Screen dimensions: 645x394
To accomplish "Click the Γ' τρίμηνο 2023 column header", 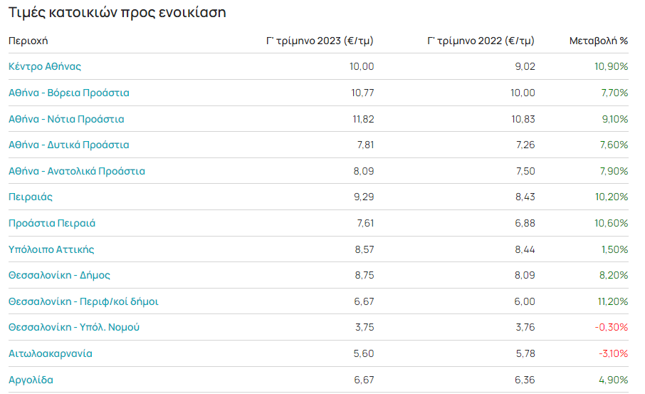I will click(x=320, y=41).
